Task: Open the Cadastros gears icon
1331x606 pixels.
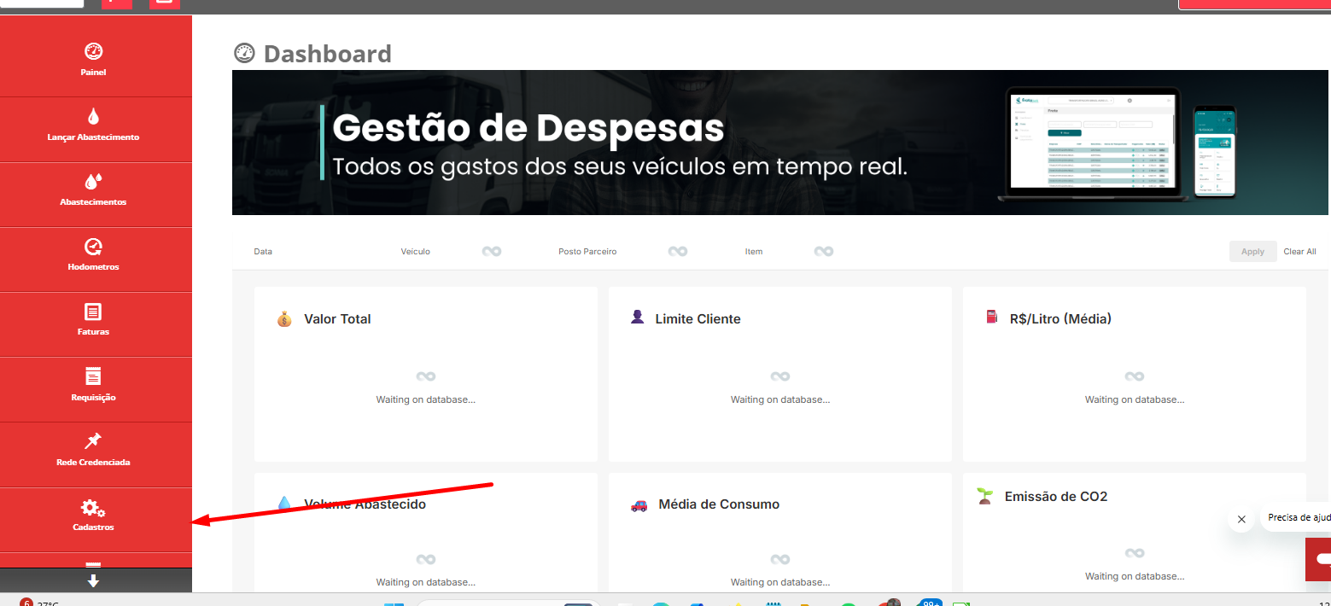Action: click(93, 509)
